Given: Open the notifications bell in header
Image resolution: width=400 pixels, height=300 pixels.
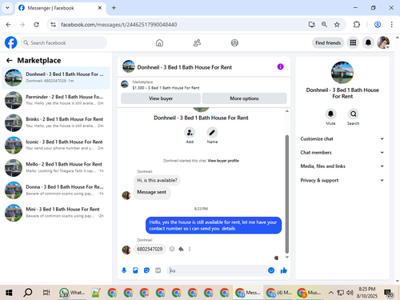Looking at the screenshot, I should click(368, 42).
